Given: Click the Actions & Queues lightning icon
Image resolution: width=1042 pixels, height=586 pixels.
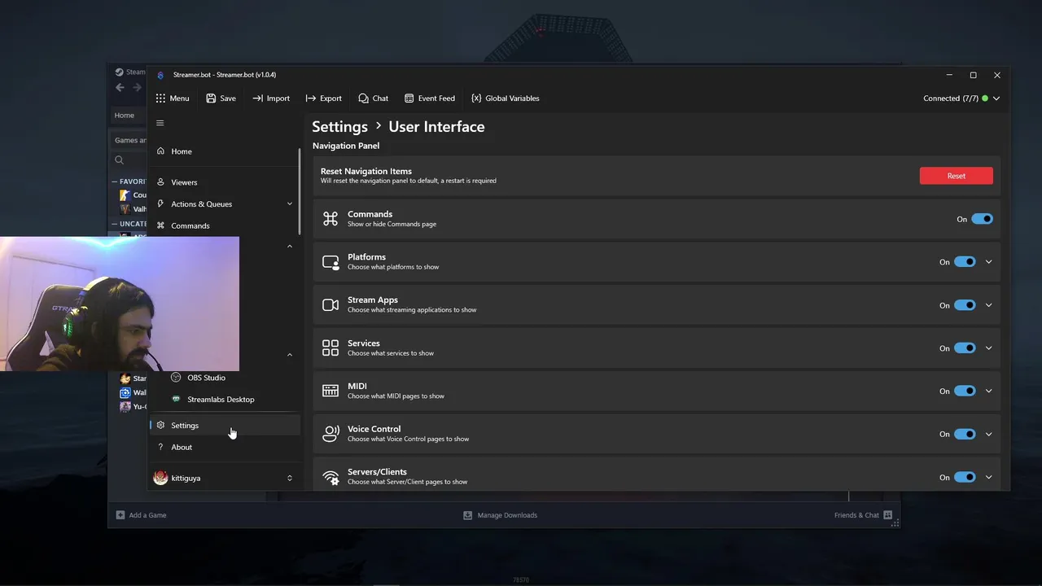Looking at the screenshot, I should coord(160,203).
